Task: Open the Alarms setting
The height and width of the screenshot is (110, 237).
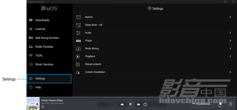Action: [x=89, y=17]
